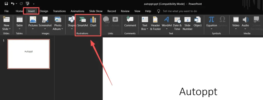Open the Undo history dropdown arrow
Viewport: 263px width, 100px height.
tap(16, 4)
